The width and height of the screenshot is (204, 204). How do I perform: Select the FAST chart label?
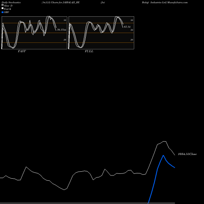click(22, 51)
